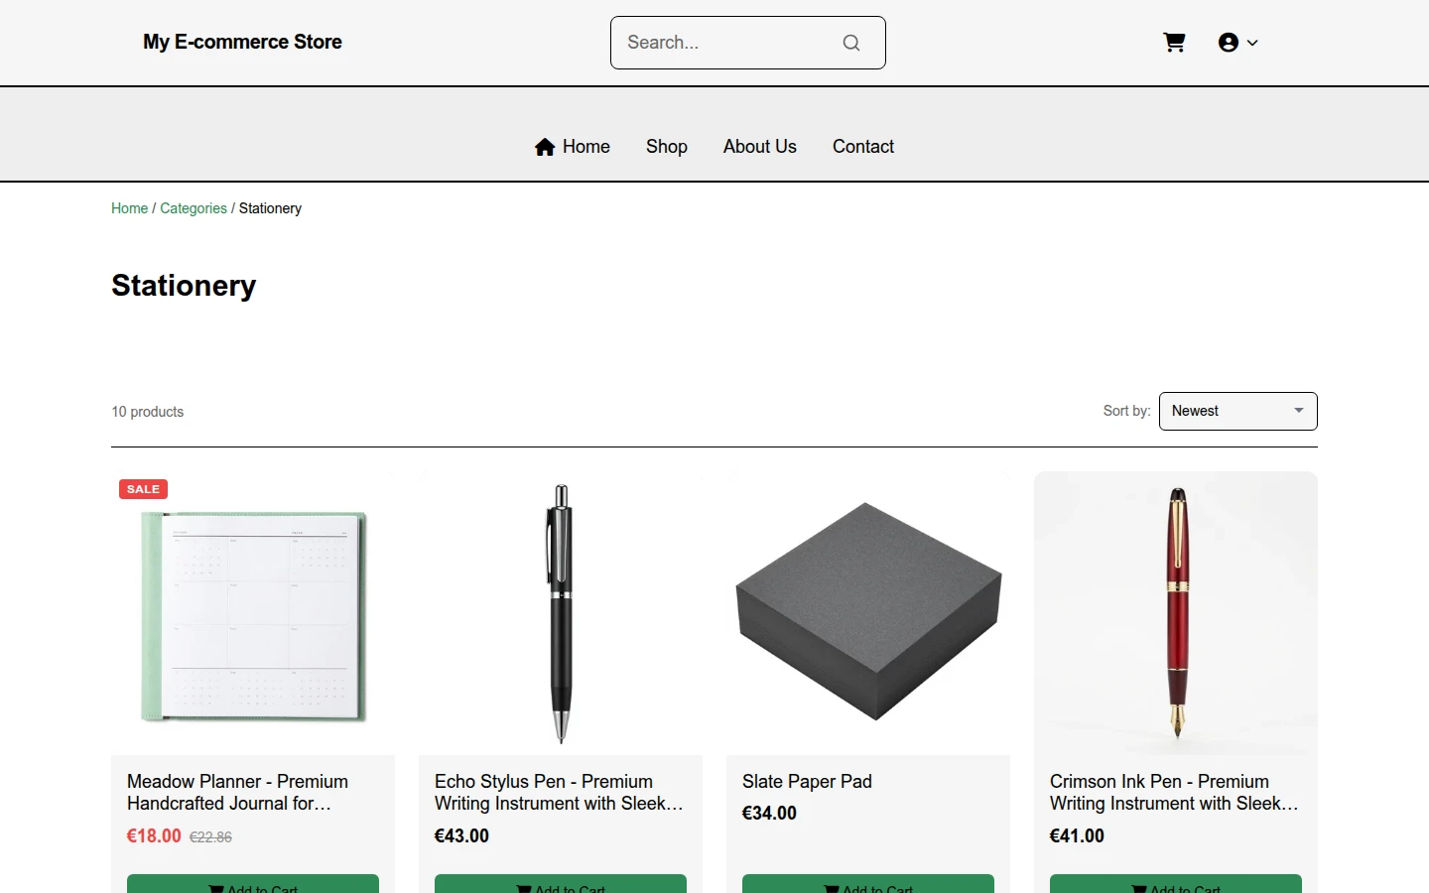Open the Sort by Newest dropdown
The height and width of the screenshot is (893, 1429).
tap(1238, 411)
